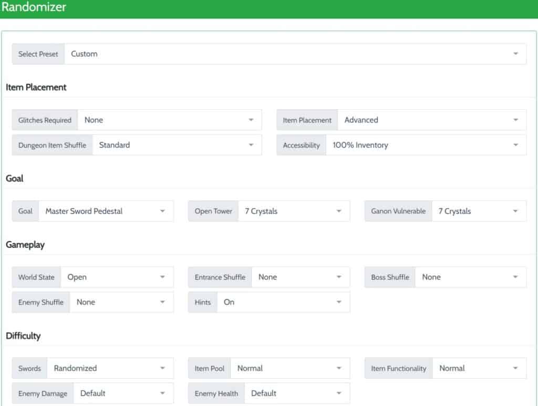Click the gray Item Placement field label
Screen dimensions: 538x406
[307, 120]
